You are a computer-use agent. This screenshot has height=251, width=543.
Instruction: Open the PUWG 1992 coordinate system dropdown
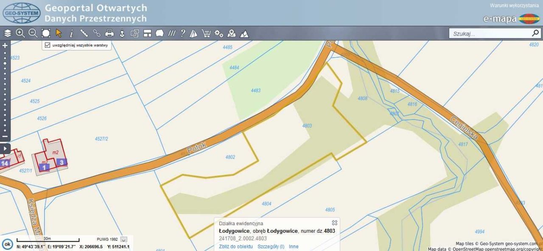(123, 239)
